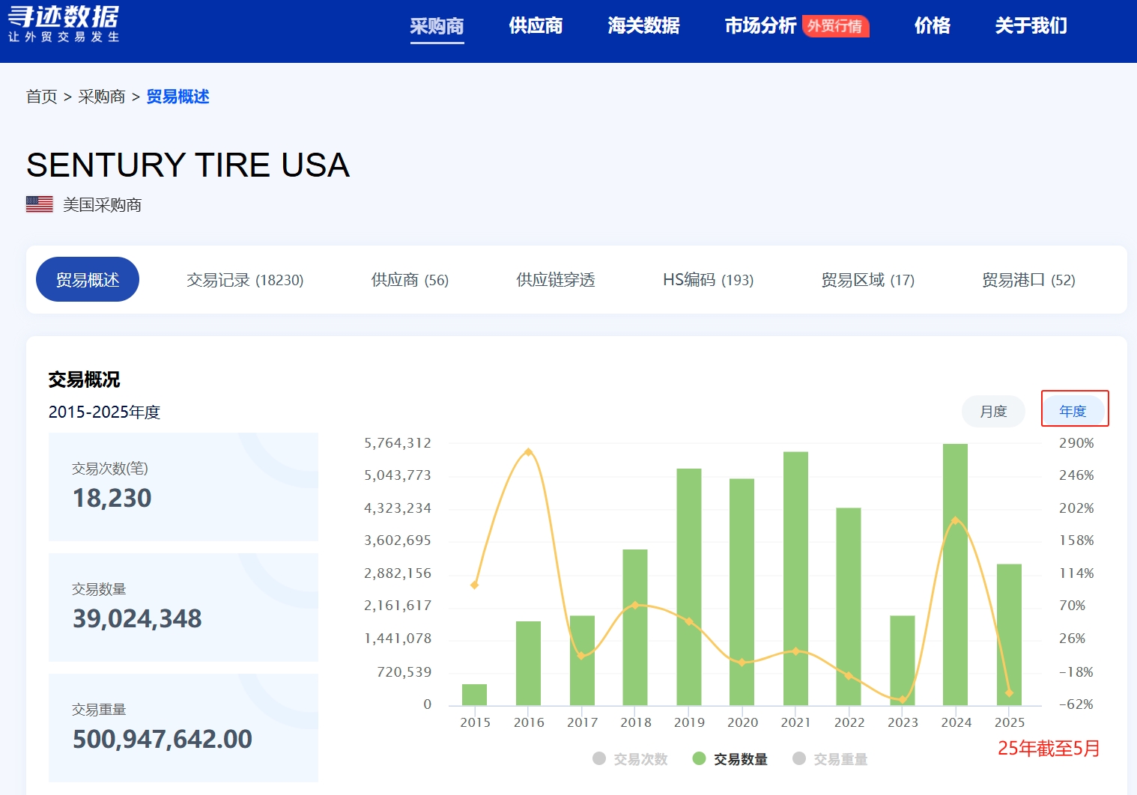
Task: Click the 外贸行情 badge
Action: (835, 26)
